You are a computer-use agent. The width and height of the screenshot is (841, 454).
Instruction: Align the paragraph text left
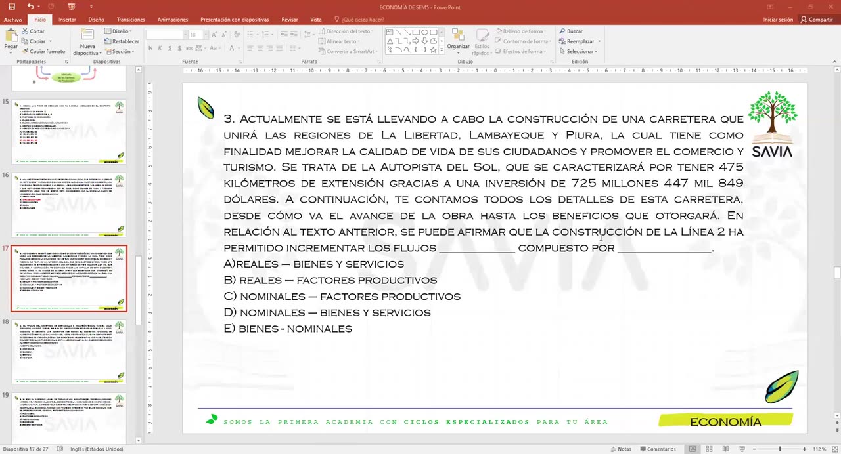click(250, 48)
